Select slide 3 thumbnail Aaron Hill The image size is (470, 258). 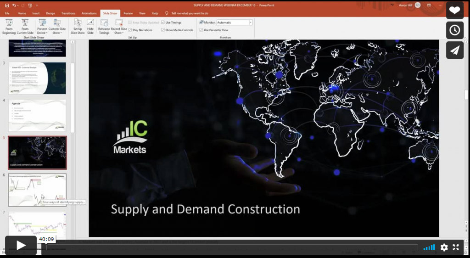pyautogui.click(x=37, y=78)
